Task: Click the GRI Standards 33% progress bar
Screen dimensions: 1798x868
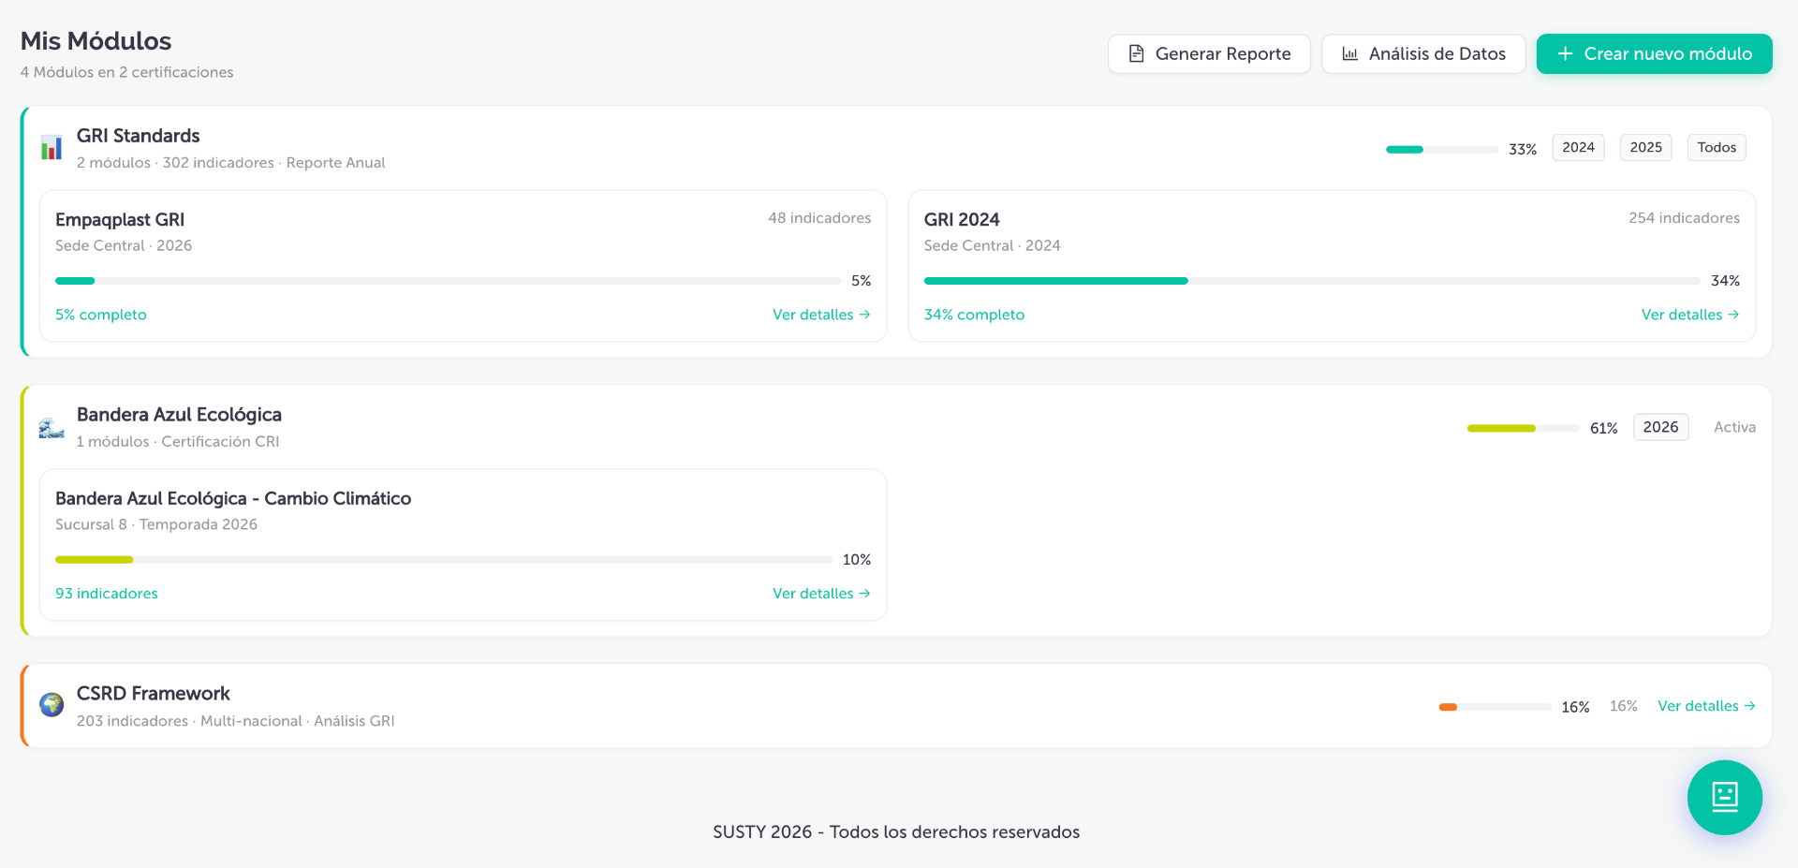Action: [1442, 150]
